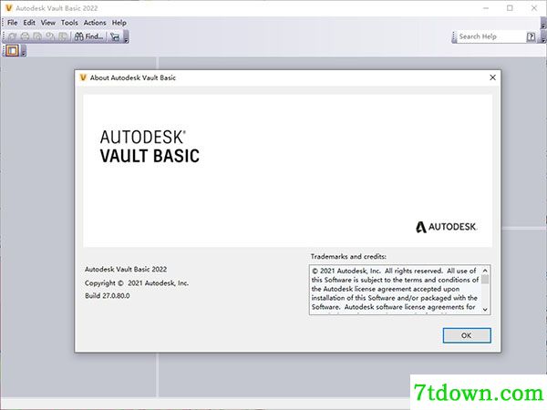Open the Edit menu
This screenshot has height=410, width=547.
point(29,23)
